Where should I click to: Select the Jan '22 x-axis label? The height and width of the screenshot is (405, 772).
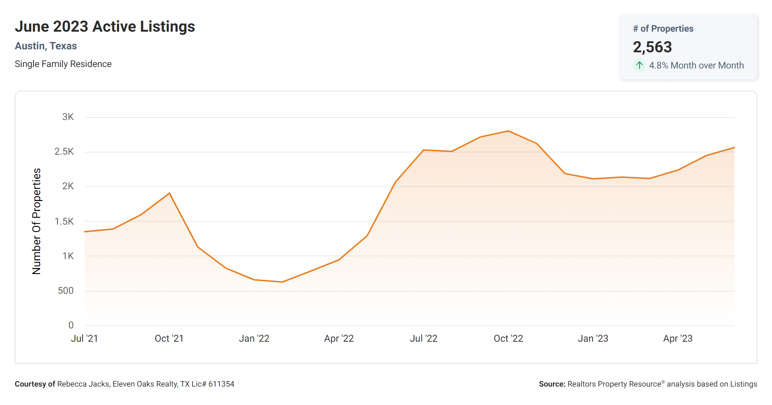tap(254, 338)
